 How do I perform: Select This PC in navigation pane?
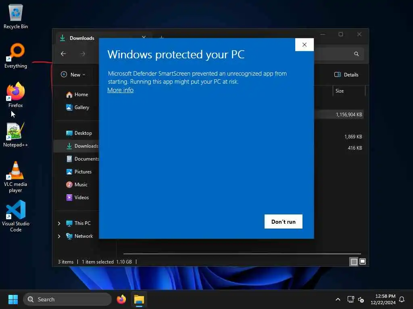pos(78,223)
